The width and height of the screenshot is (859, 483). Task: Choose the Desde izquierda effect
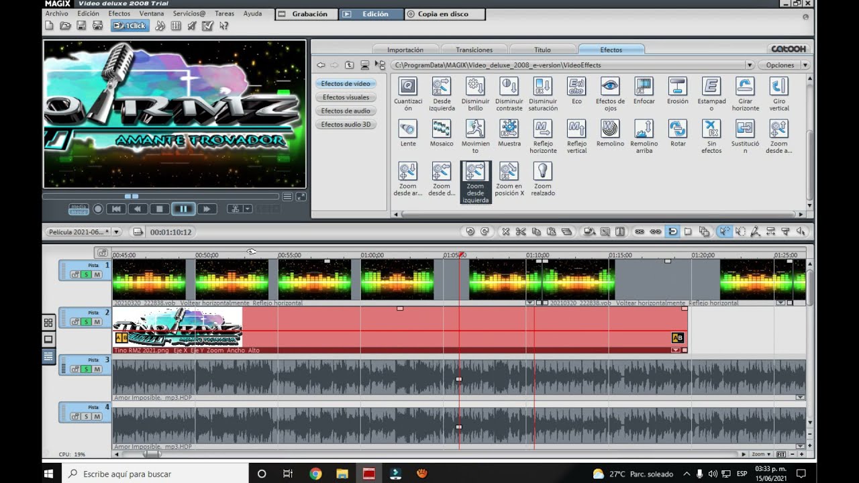point(442,86)
